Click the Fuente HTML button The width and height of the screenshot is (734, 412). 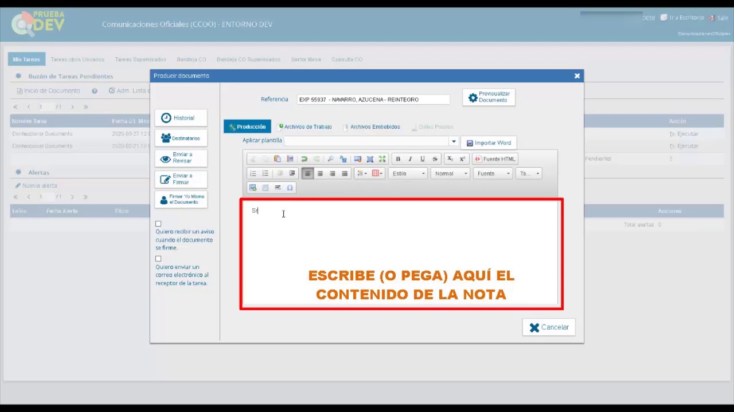pyautogui.click(x=495, y=159)
